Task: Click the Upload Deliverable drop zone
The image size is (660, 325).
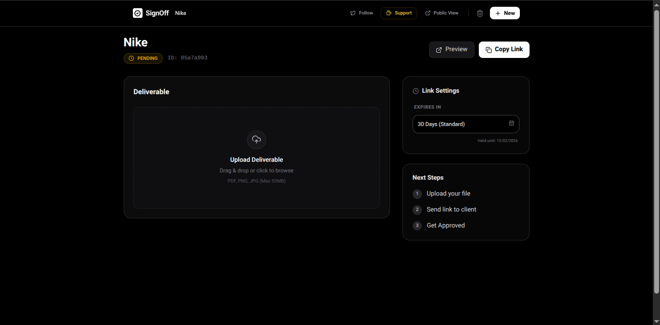Action: (257, 157)
